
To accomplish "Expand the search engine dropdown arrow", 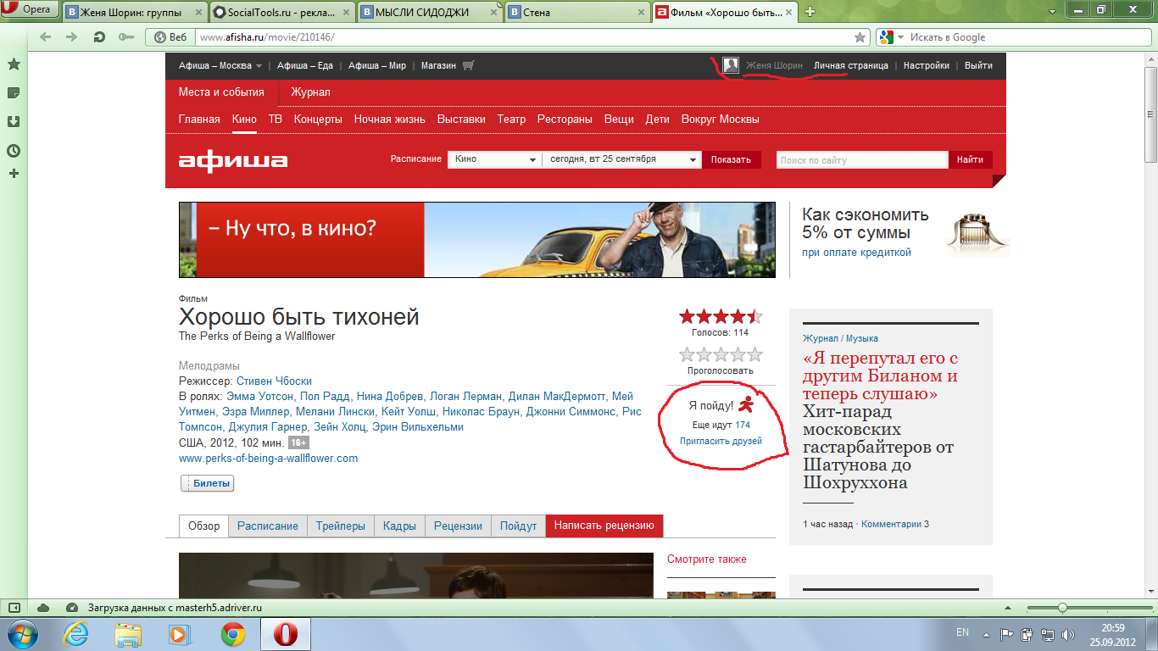I will point(900,37).
